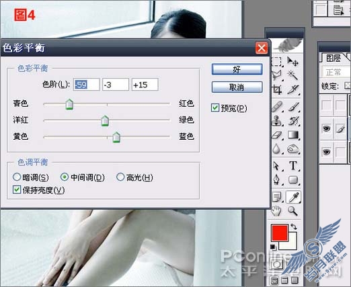The height and width of the screenshot is (287, 351).
Task: Click the red foreground color swatch
Action: click(x=279, y=233)
